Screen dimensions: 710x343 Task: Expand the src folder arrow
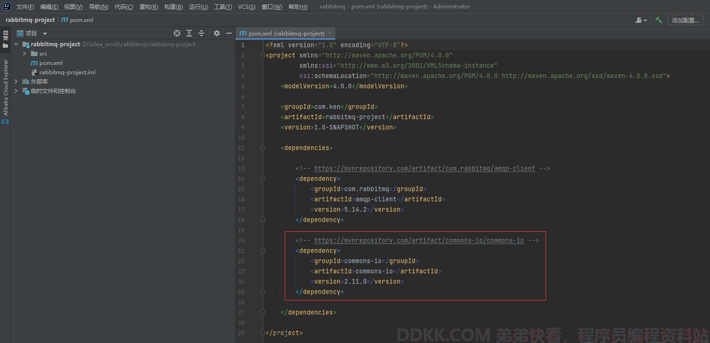[x=24, y=54]
